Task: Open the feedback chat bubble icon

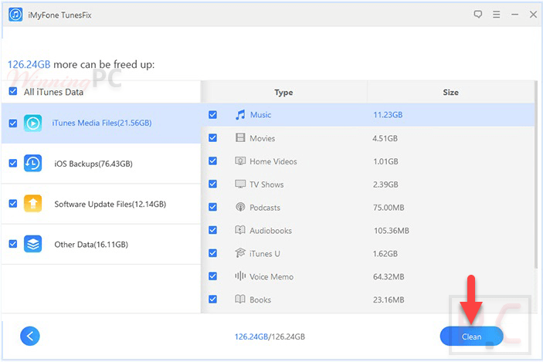Action: 478,14
